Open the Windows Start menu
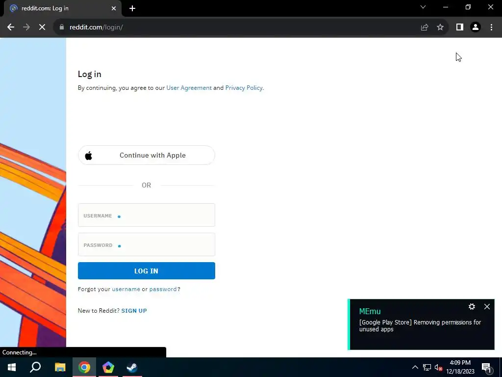Screen dimensions: 502x377 (12, 367)
